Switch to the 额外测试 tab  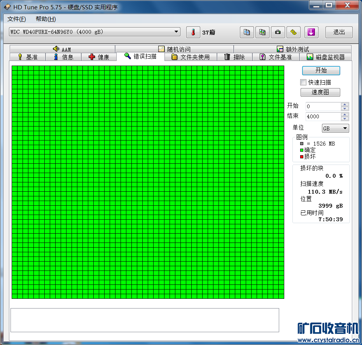point(293,49)
